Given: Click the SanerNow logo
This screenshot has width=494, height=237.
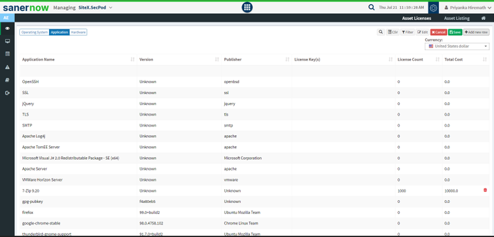Looking at the screenshot, I should tap(26, 7).
